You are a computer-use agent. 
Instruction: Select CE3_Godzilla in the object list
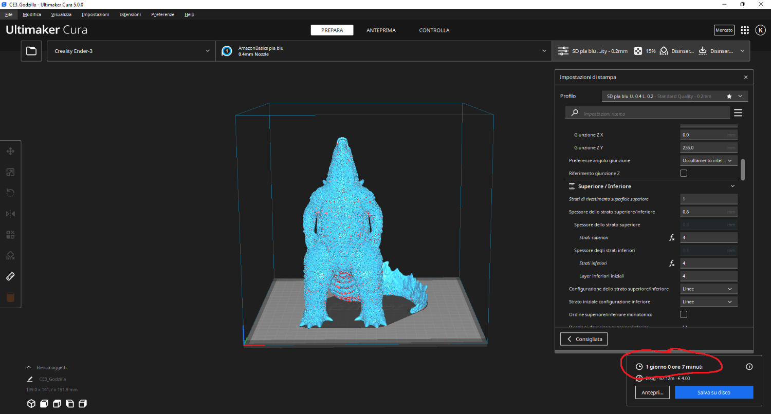52,379
